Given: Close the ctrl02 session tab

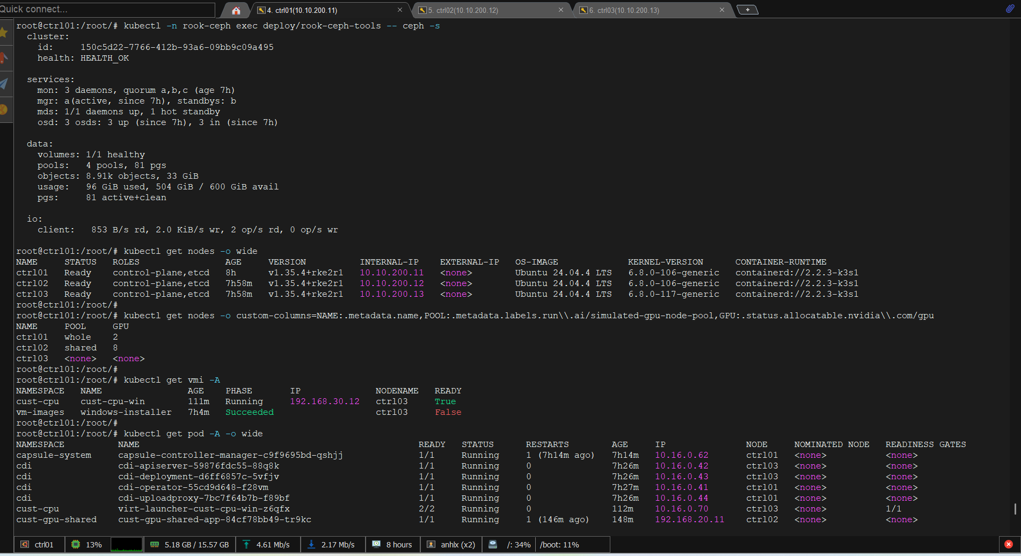Looking at the screenshot, I should (561, 10).
